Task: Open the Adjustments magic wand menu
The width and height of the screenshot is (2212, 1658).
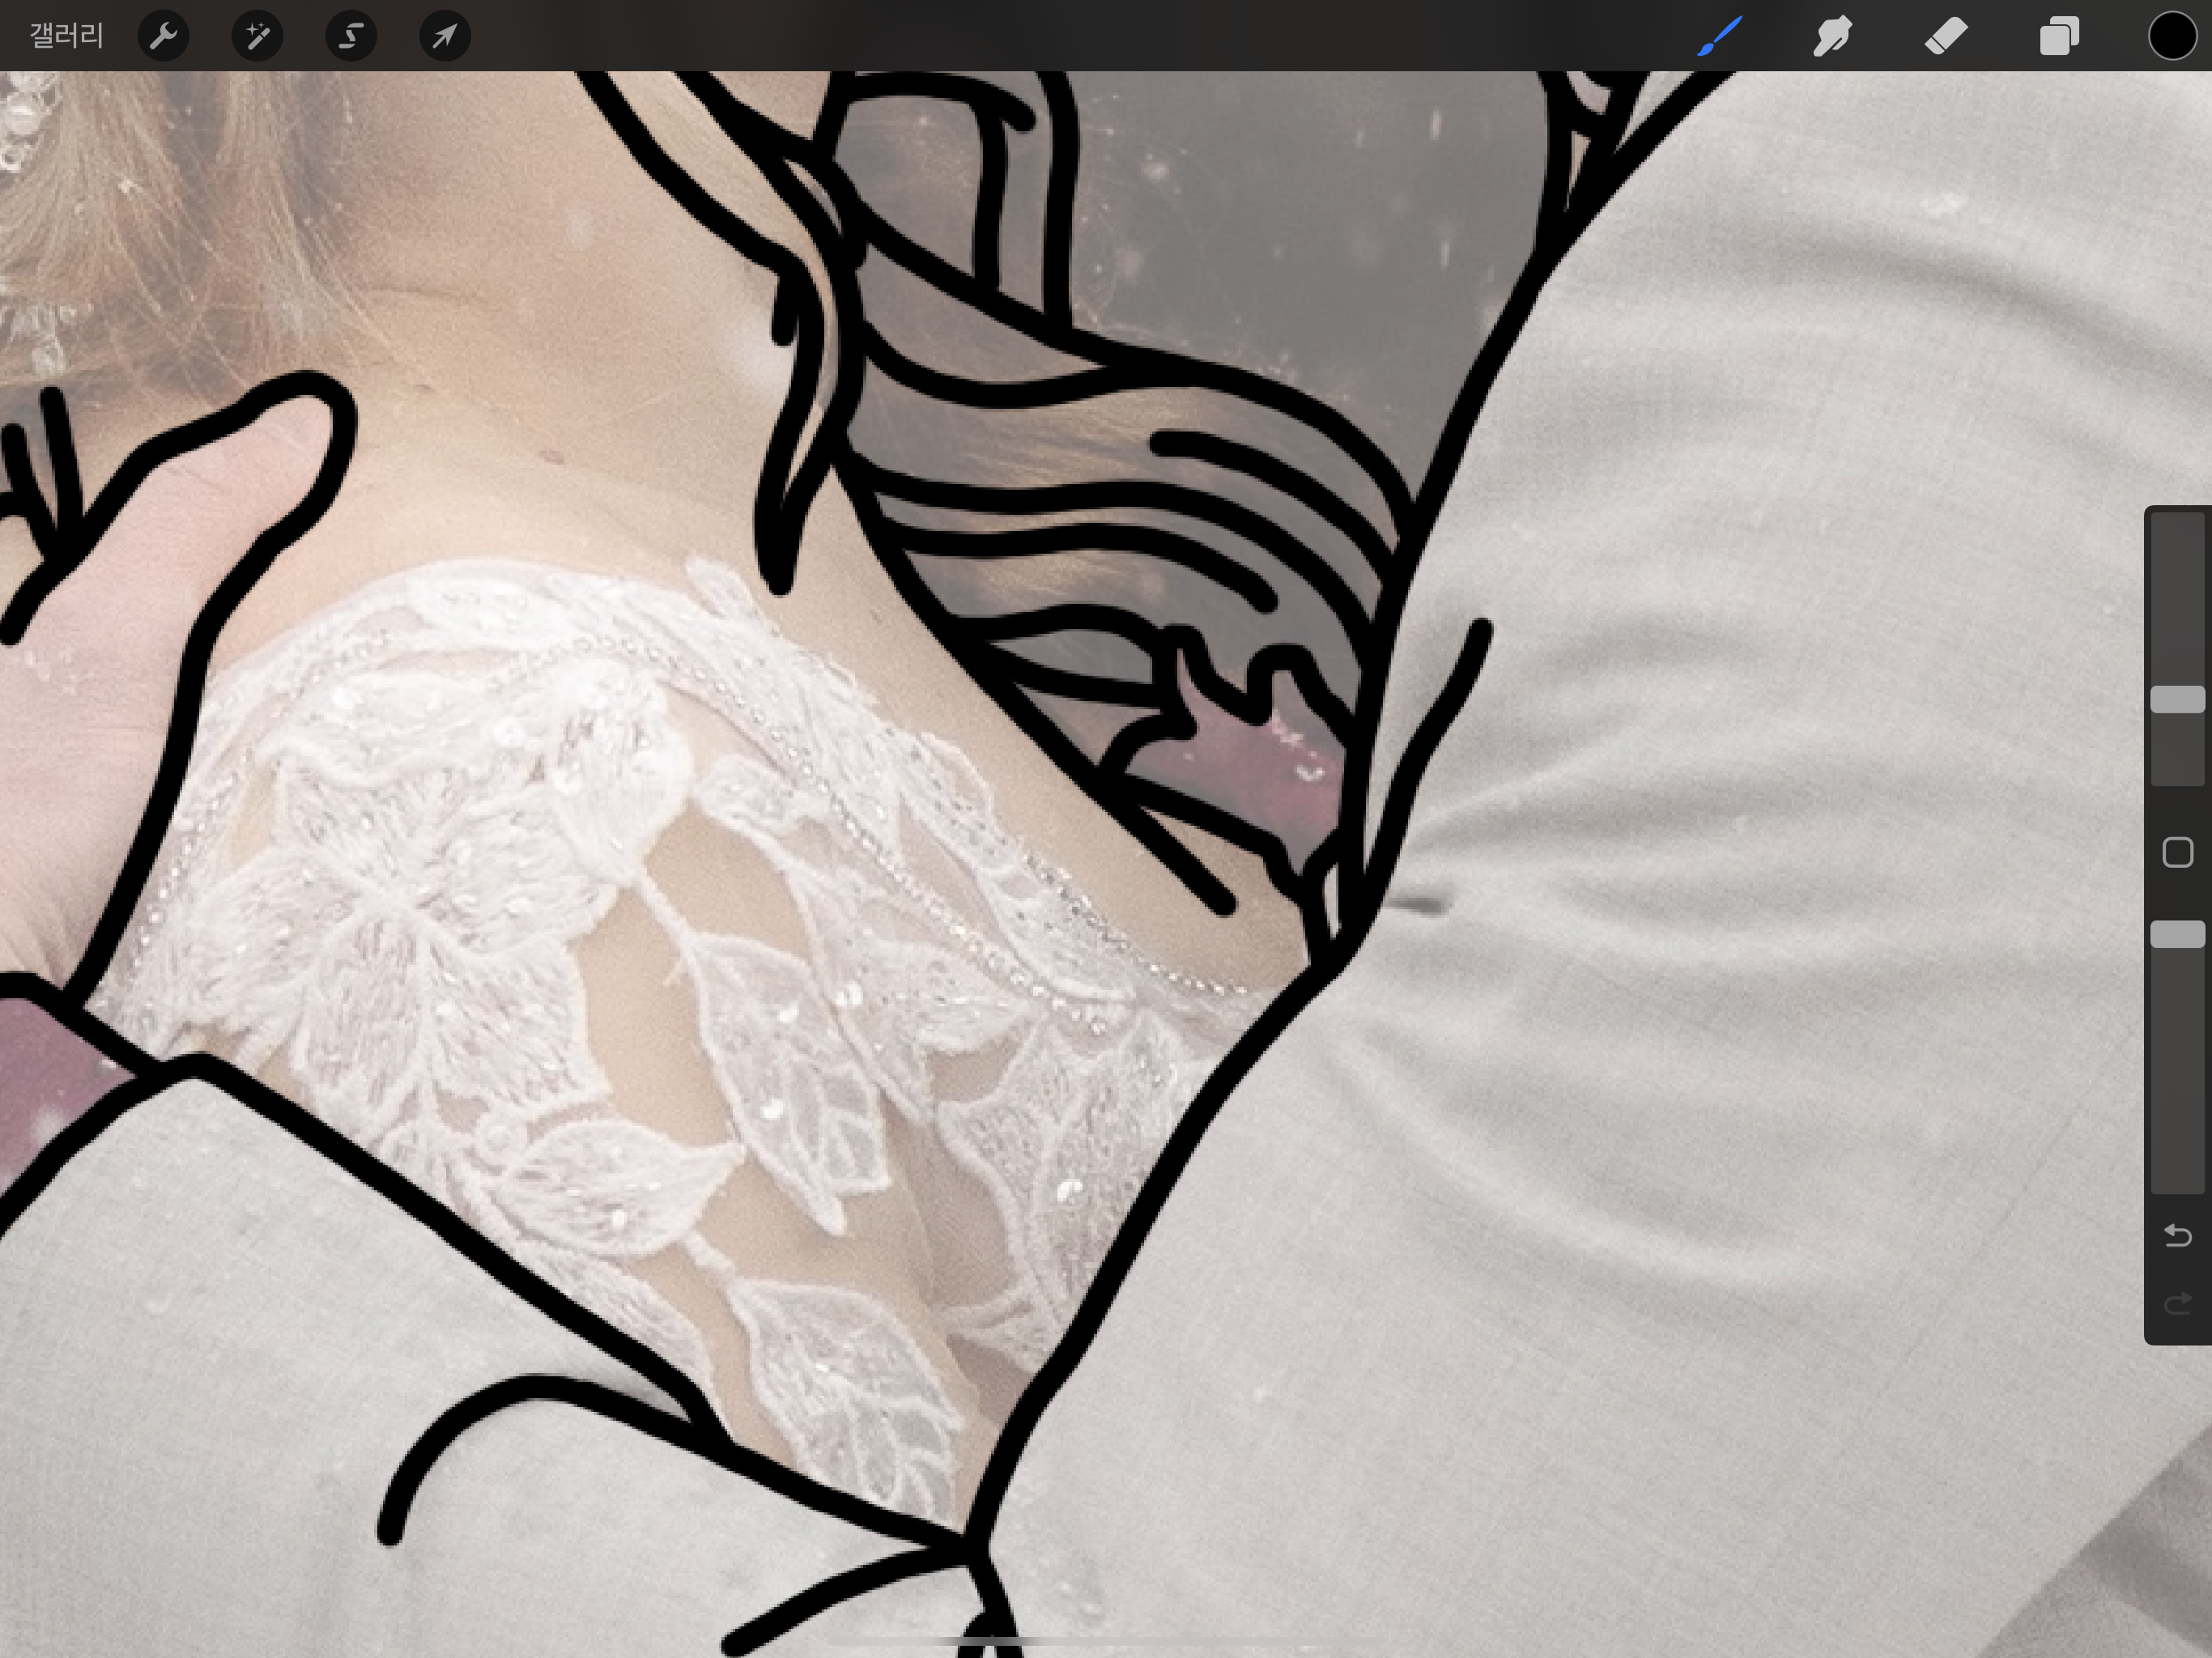Action: coord(257,36)
